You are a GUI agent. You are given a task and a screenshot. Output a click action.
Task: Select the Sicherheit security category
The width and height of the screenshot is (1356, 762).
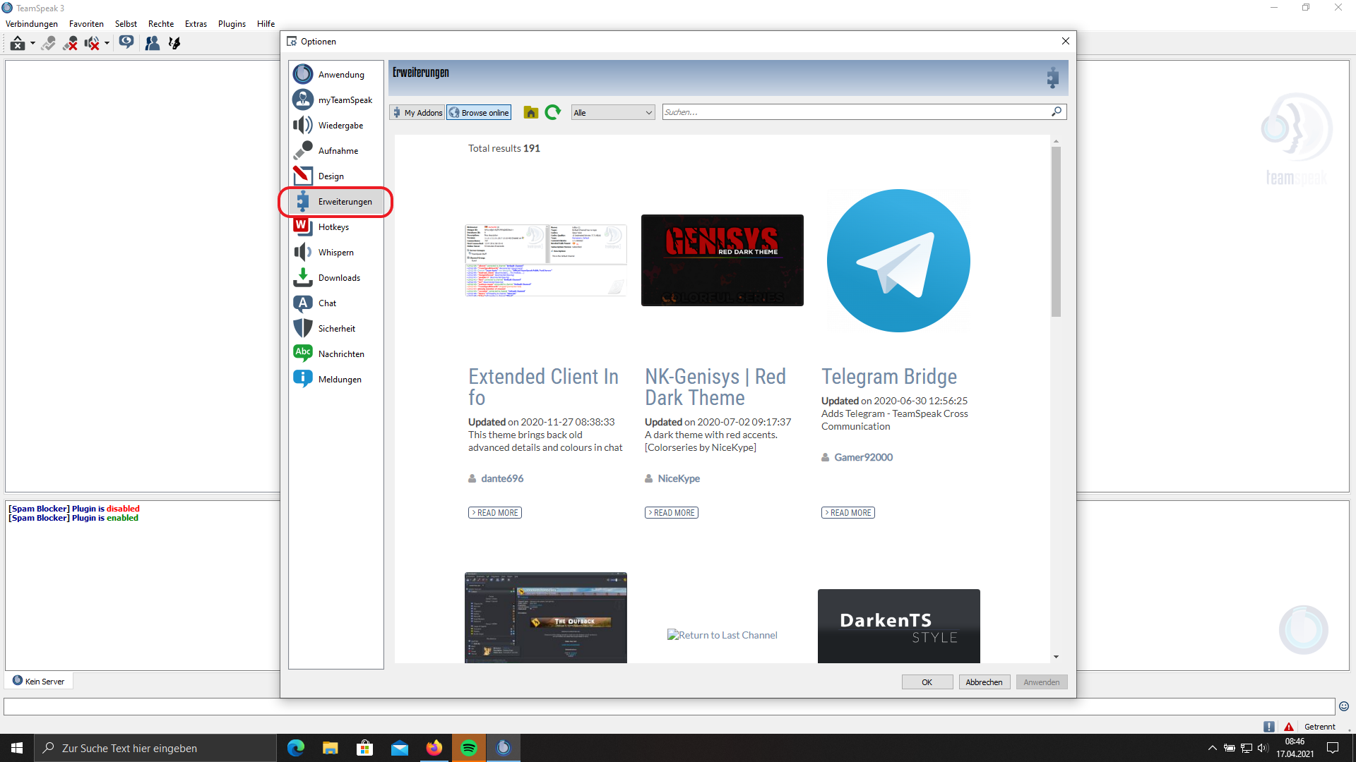click(336, 328)
